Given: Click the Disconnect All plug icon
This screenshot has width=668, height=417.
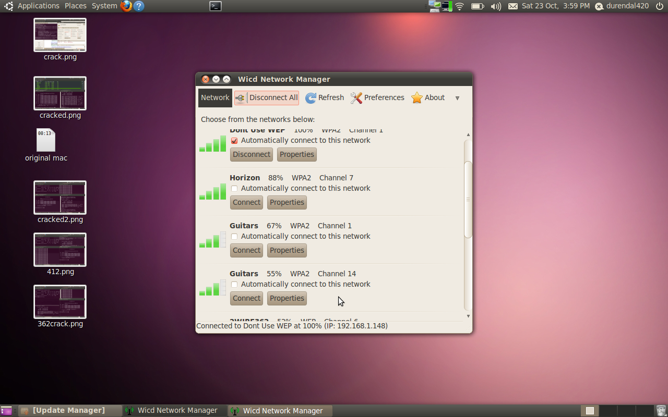Looking at the screenshot, I should click(241, 98).
